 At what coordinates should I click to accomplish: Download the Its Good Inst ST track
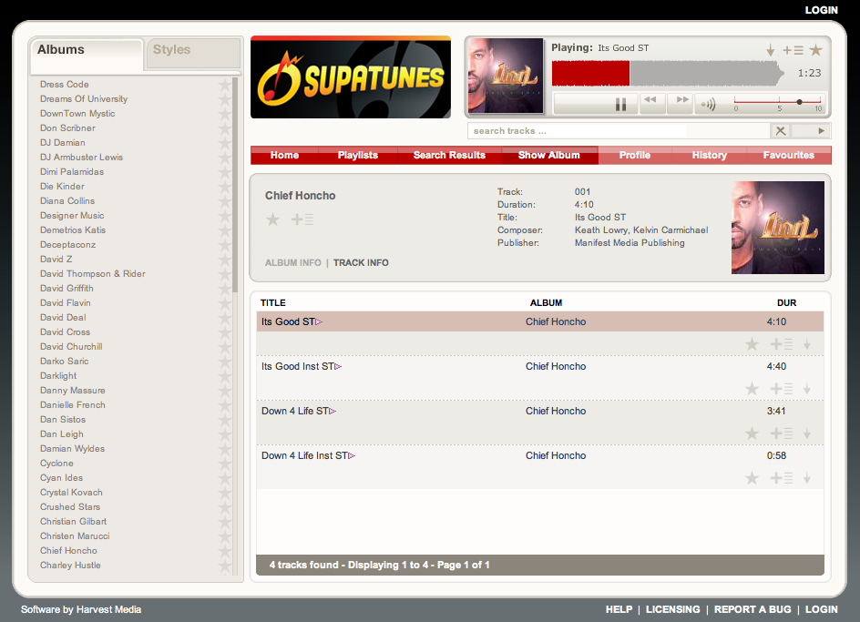[807, 389]
